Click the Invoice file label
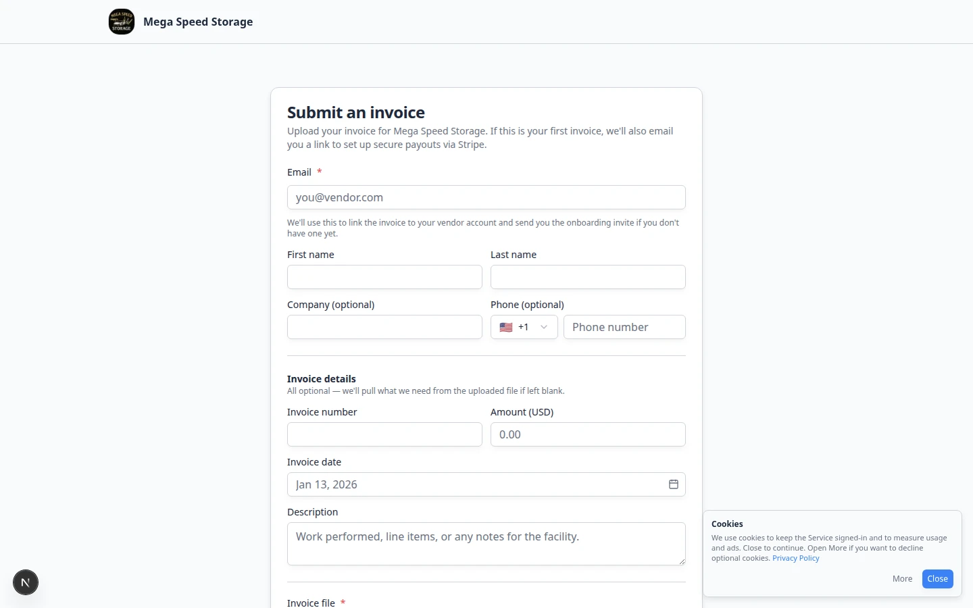 coord(311,603)
